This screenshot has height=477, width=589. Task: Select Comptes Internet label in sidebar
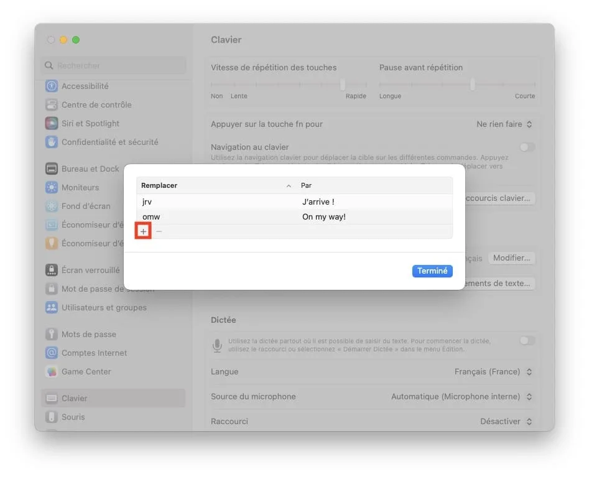tap(95, 353)
